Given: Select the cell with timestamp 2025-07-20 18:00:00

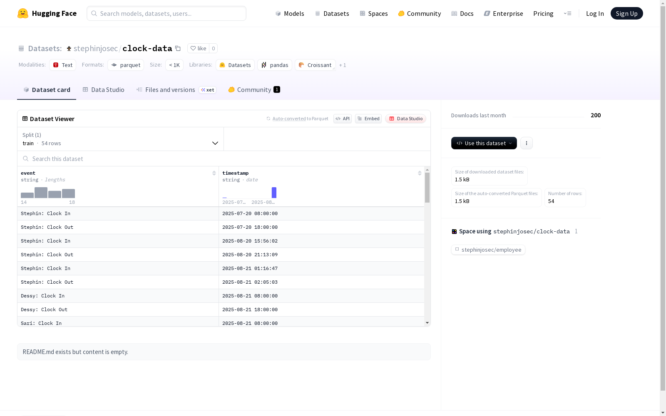Looking at the screenshot, I should point(321,227).
